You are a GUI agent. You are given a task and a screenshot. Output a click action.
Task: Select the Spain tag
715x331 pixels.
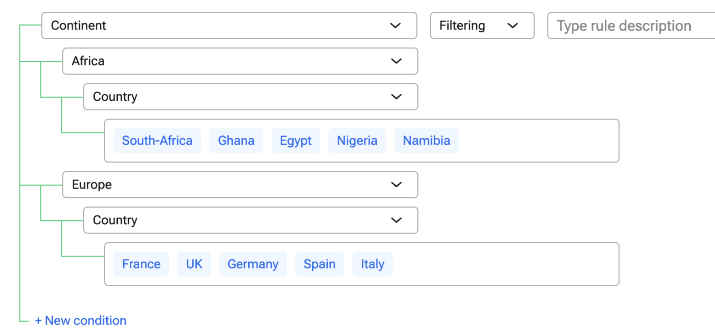pyautogui.click(x=319, y=264)
